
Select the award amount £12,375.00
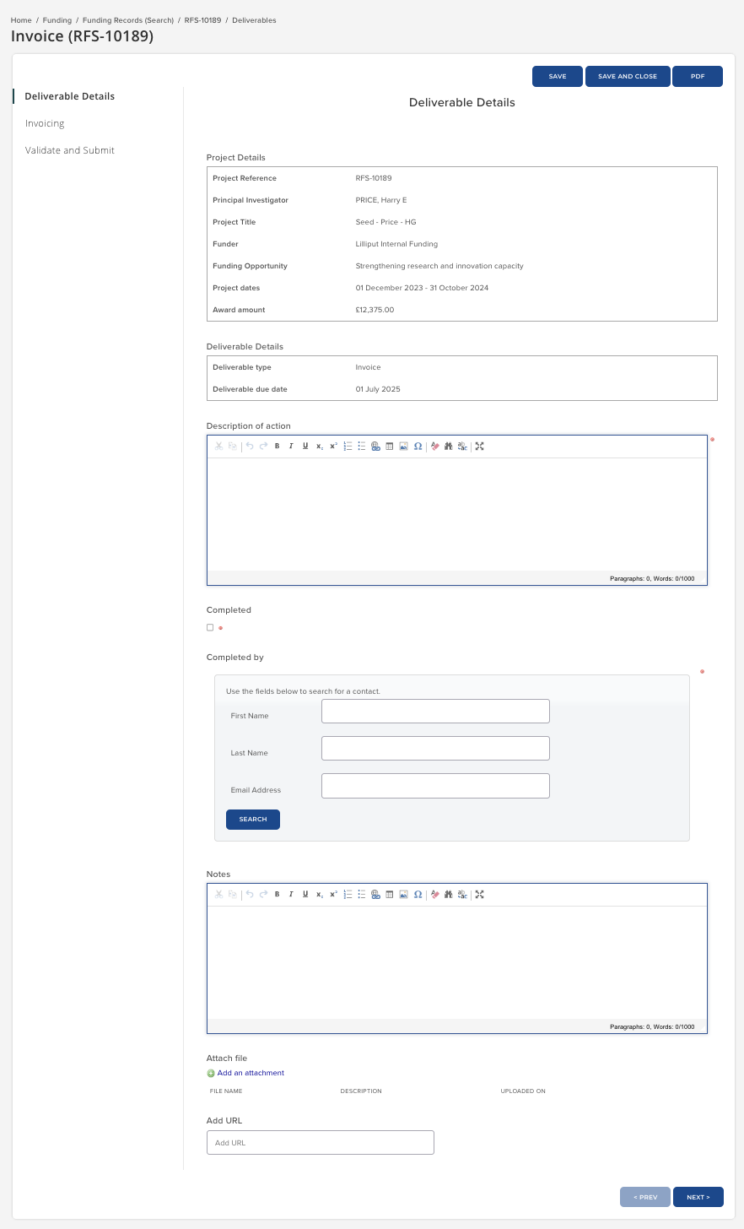click(x=375, y=310)
